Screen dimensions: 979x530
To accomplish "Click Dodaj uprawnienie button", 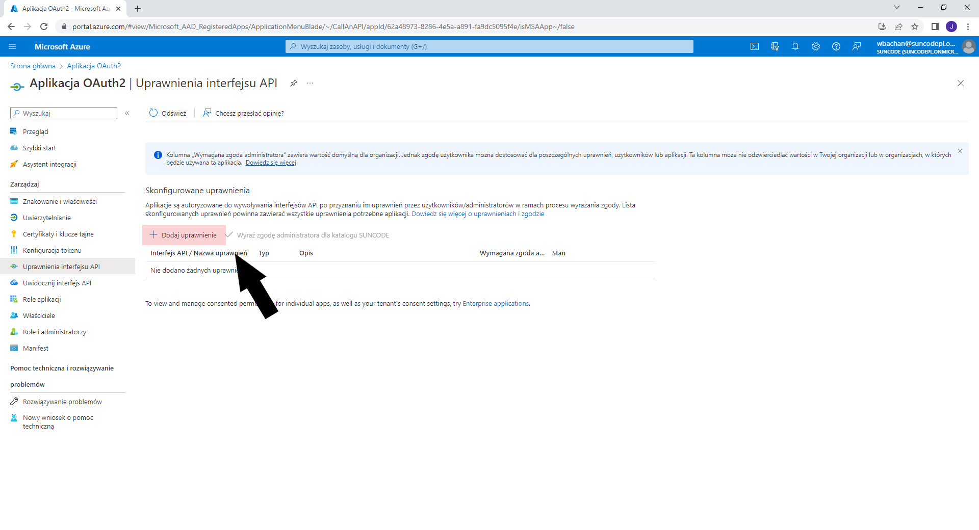I will (184, 235).
